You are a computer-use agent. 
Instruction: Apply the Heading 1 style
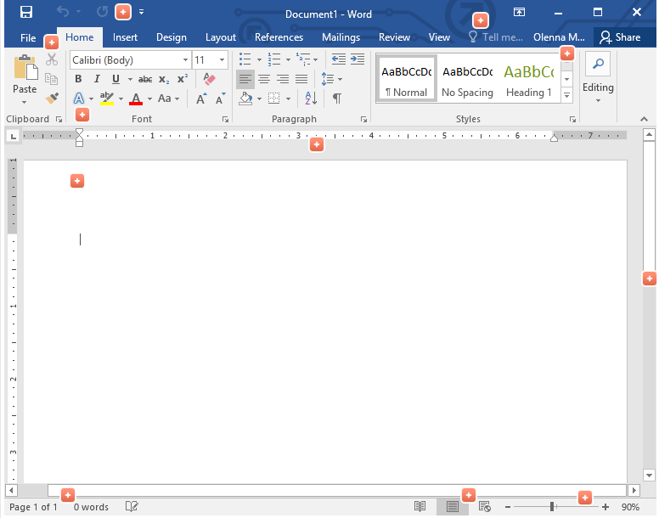[x=529, y=79]
